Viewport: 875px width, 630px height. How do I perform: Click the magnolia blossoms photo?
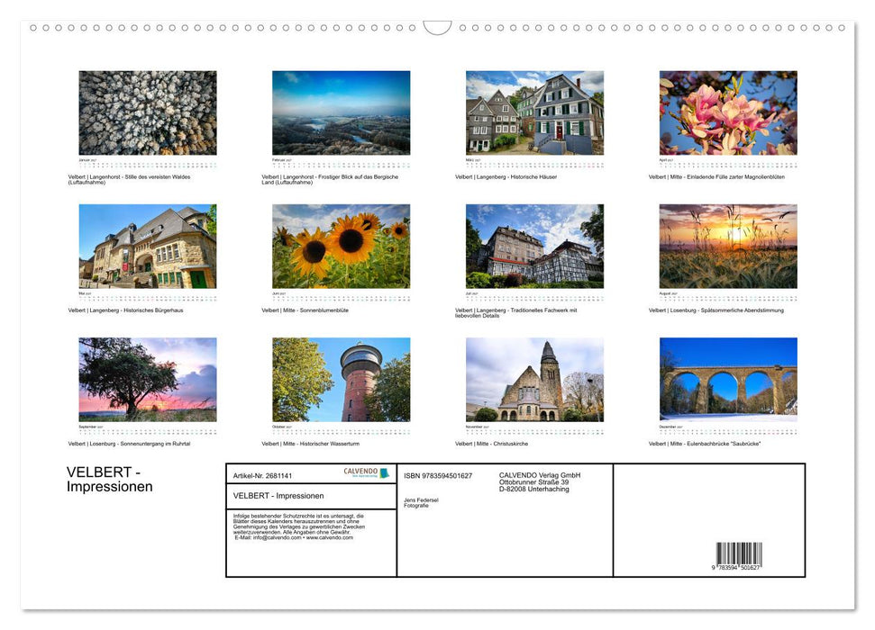coord(728,112)
